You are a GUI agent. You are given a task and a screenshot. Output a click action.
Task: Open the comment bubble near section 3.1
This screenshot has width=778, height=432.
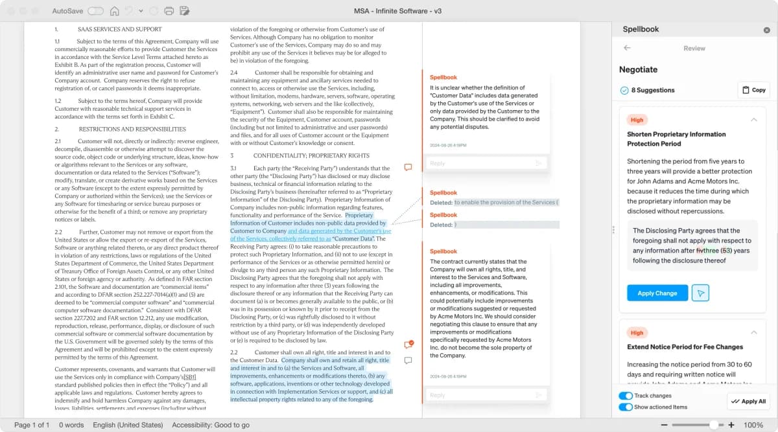(x=407, y=167)
